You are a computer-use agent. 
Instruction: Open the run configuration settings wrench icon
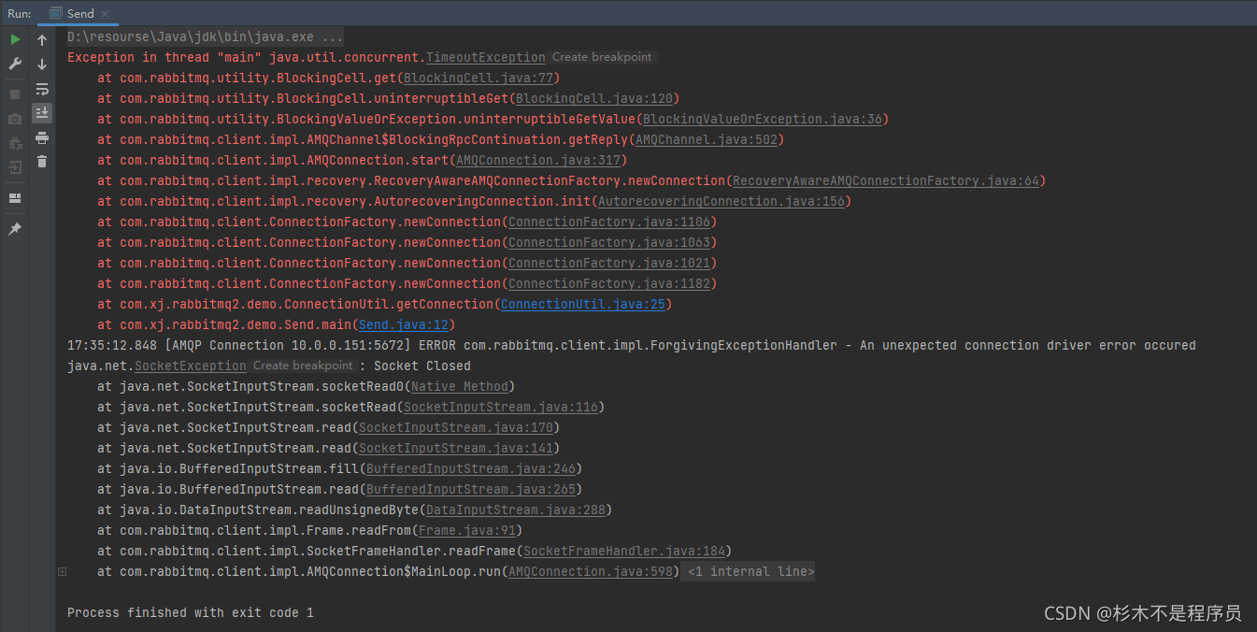coord(15,63)
